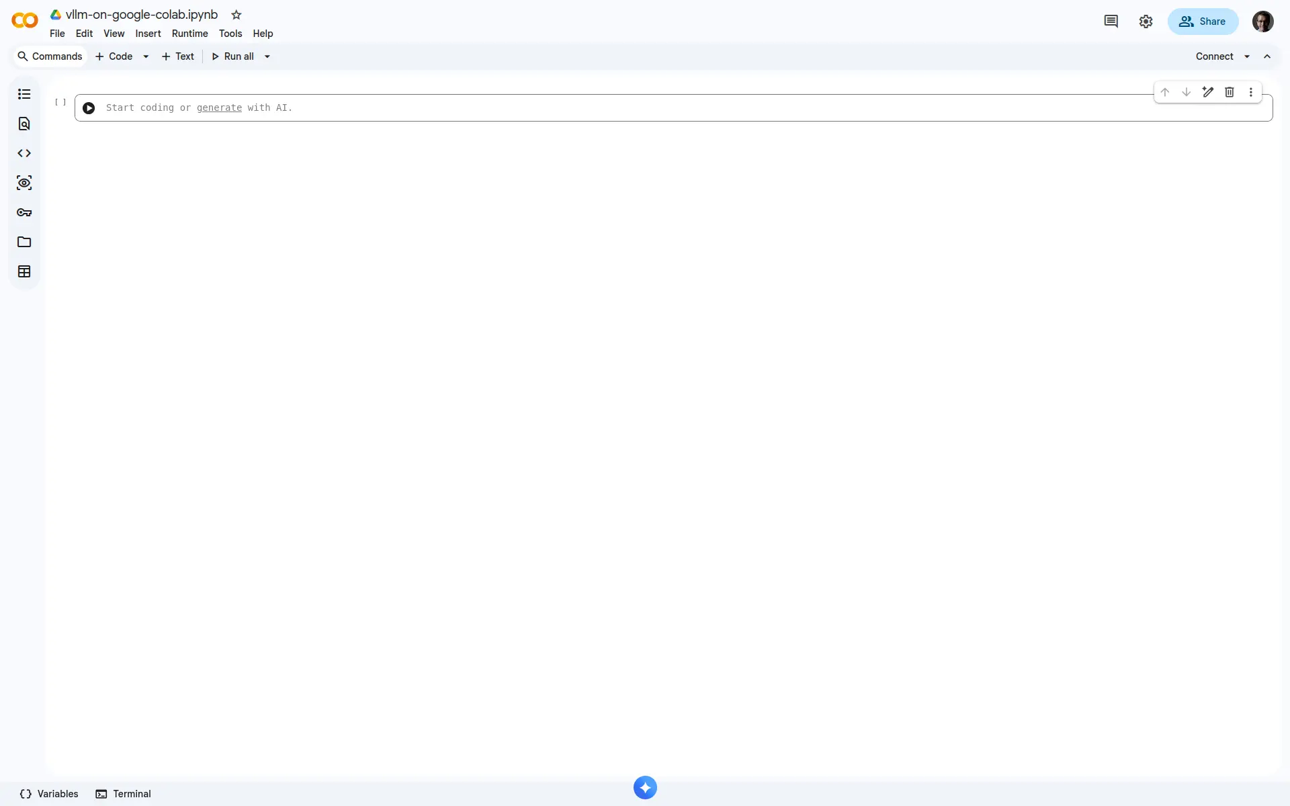Run the code cell with the play button

89,108
